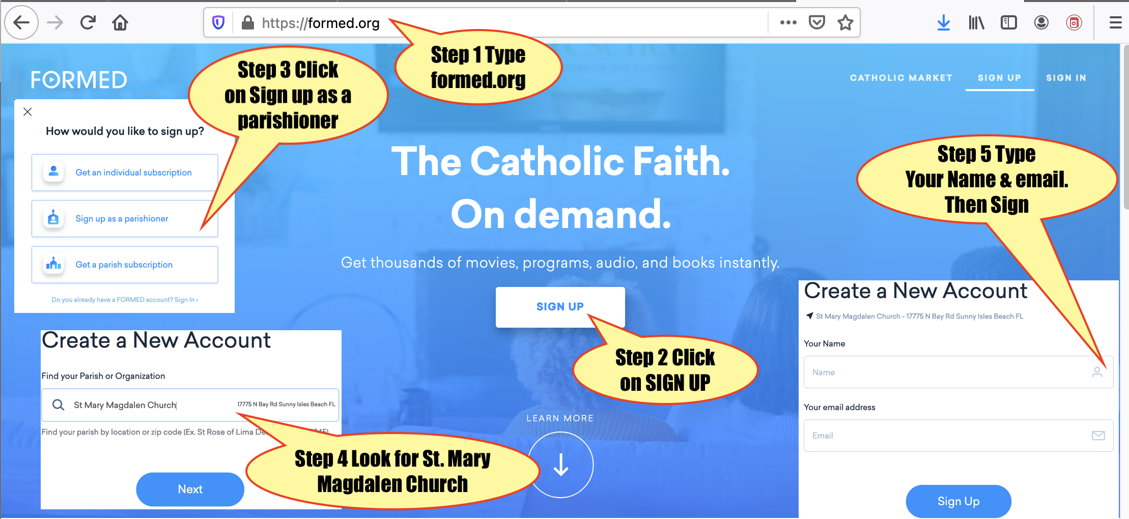Open the Downloads arrow icon
This screenshot has height=519, width=1129.
[944, 22]
